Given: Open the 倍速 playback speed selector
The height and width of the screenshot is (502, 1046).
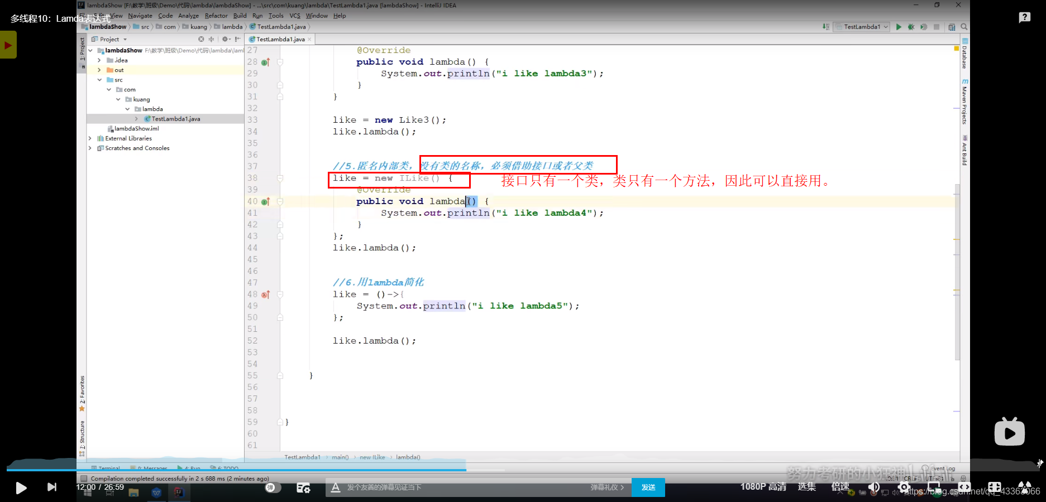Looking at the screenshot, I should point(840,487).
